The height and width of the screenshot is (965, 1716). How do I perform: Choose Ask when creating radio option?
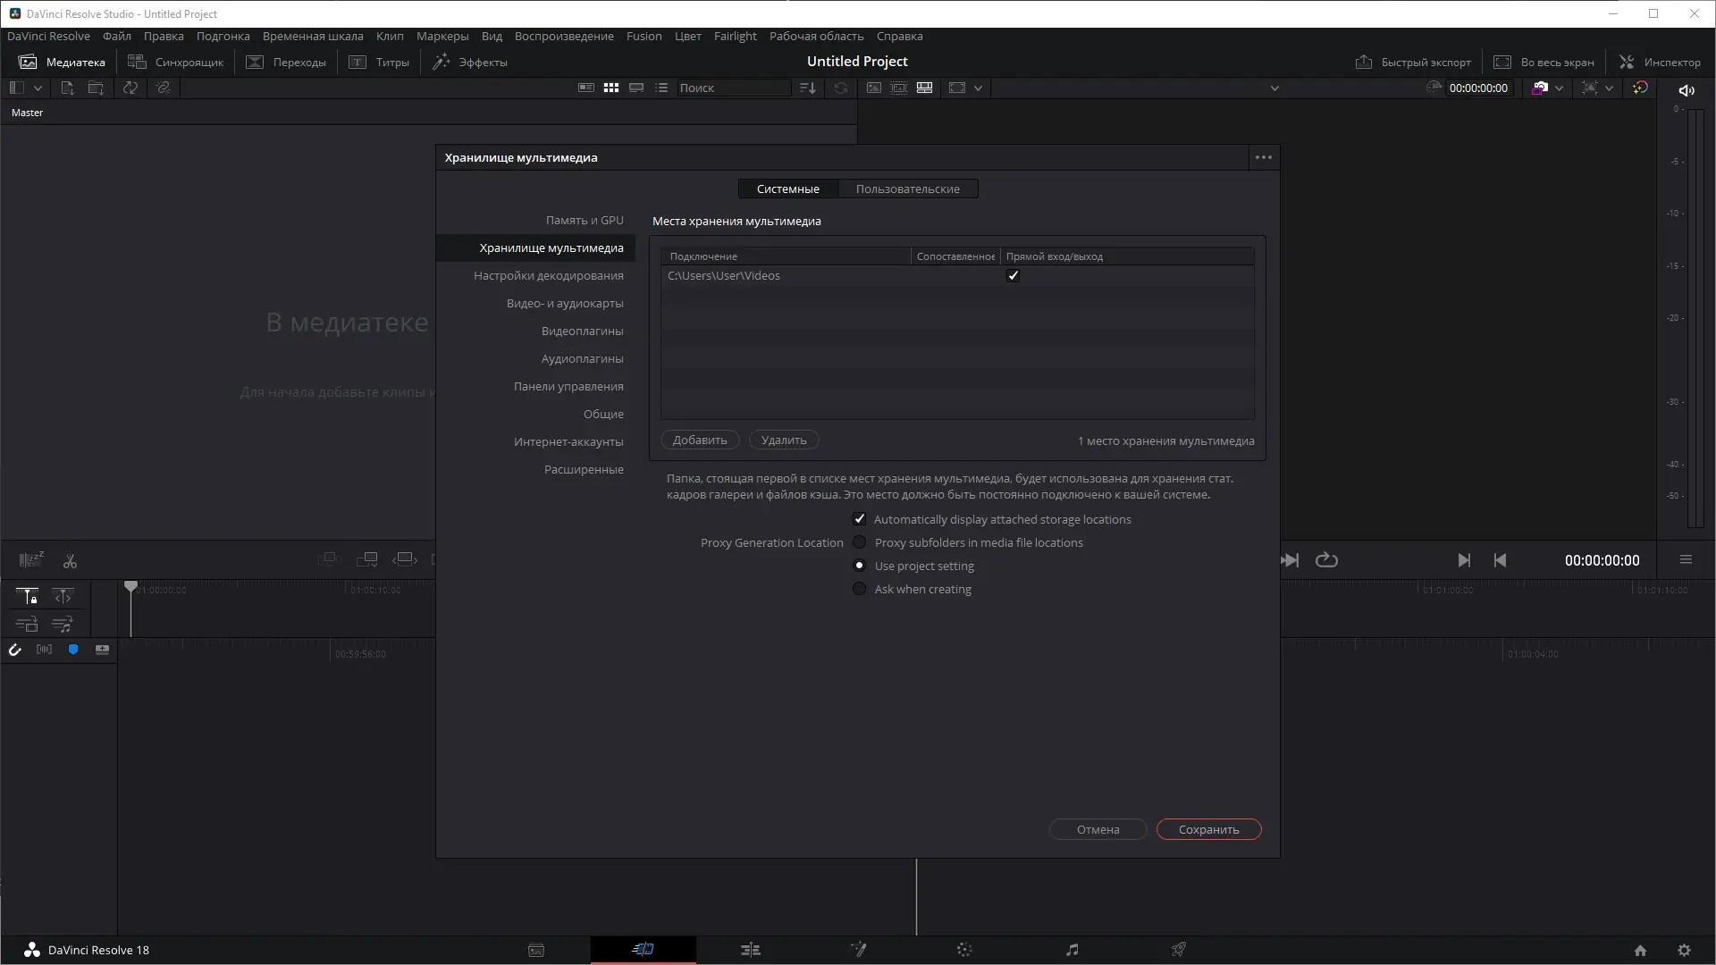point(860,589)
